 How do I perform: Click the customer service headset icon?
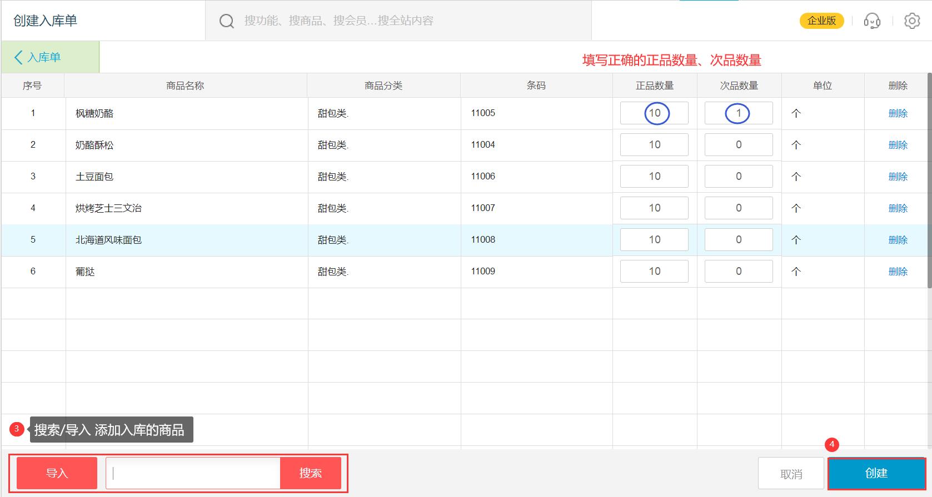tap(871, 21)
